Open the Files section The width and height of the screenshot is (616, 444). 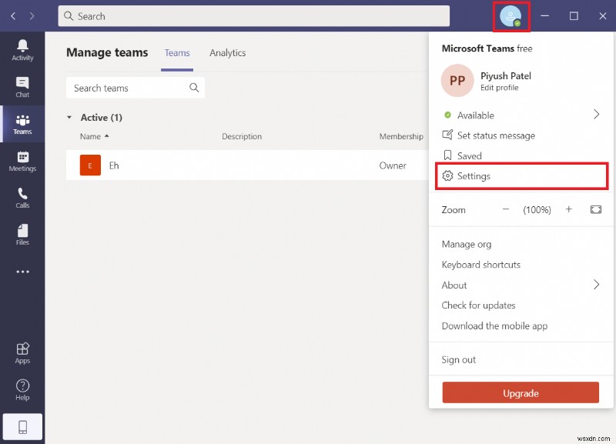(x=22, y=233)
